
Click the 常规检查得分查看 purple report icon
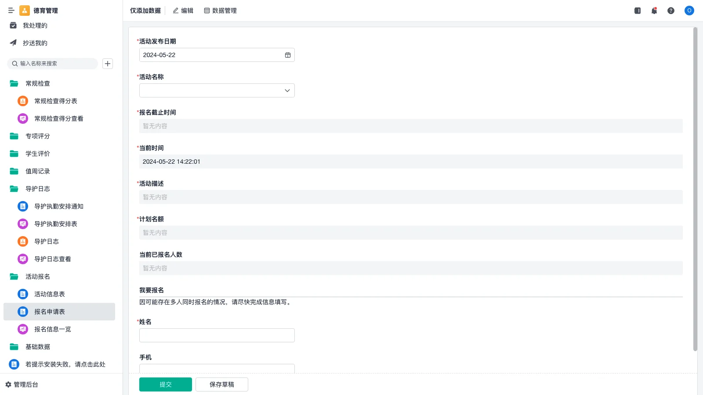(x=23, y=118)
